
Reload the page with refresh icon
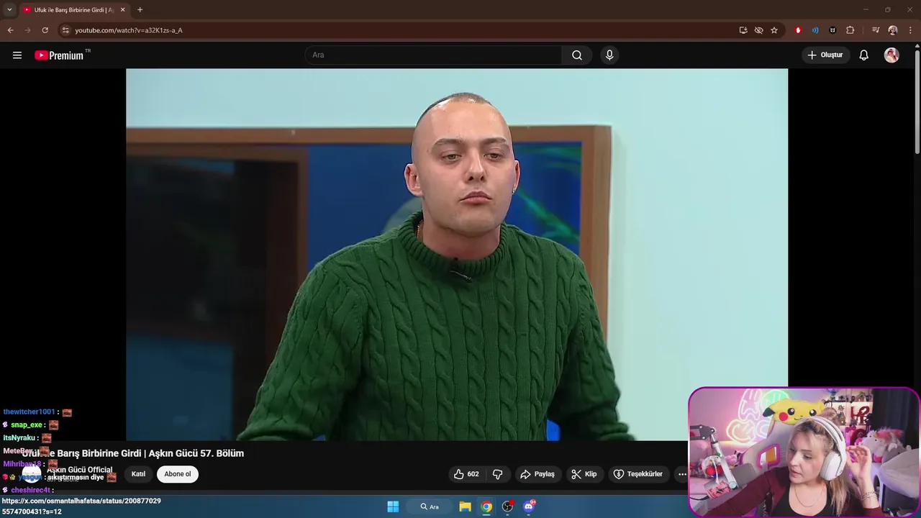(x=45, y=30)
